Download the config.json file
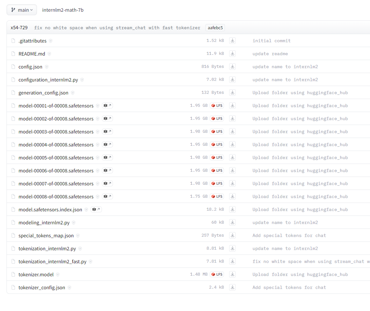The height and width of the screenshot is (311, 370). point(232,67)
